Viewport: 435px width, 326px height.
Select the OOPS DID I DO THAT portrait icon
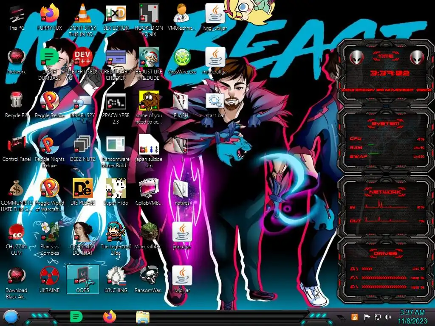click(x=83, y=239)
